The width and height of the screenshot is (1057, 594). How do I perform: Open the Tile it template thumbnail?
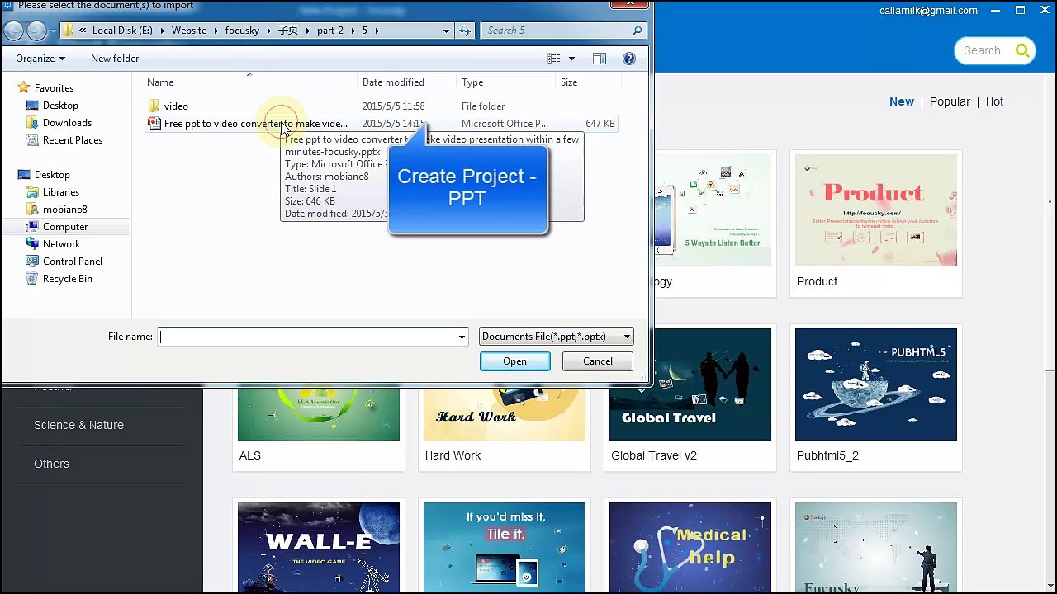point(505,548)
